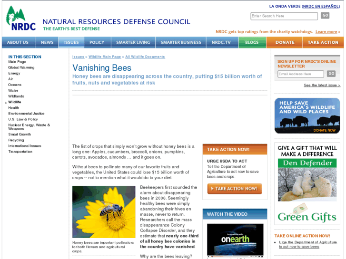
Task: Open Oceans sidebar link
Action: click(15, 85)
